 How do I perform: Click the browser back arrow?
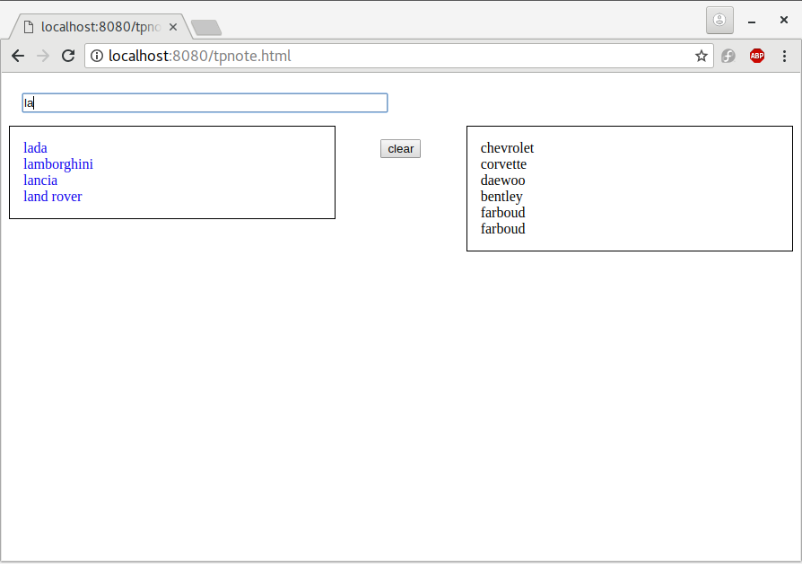[x=18, y=56]
